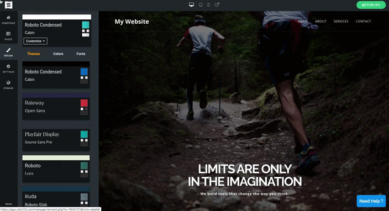
Task: Select the Themes tab
Action: point(34,54)
